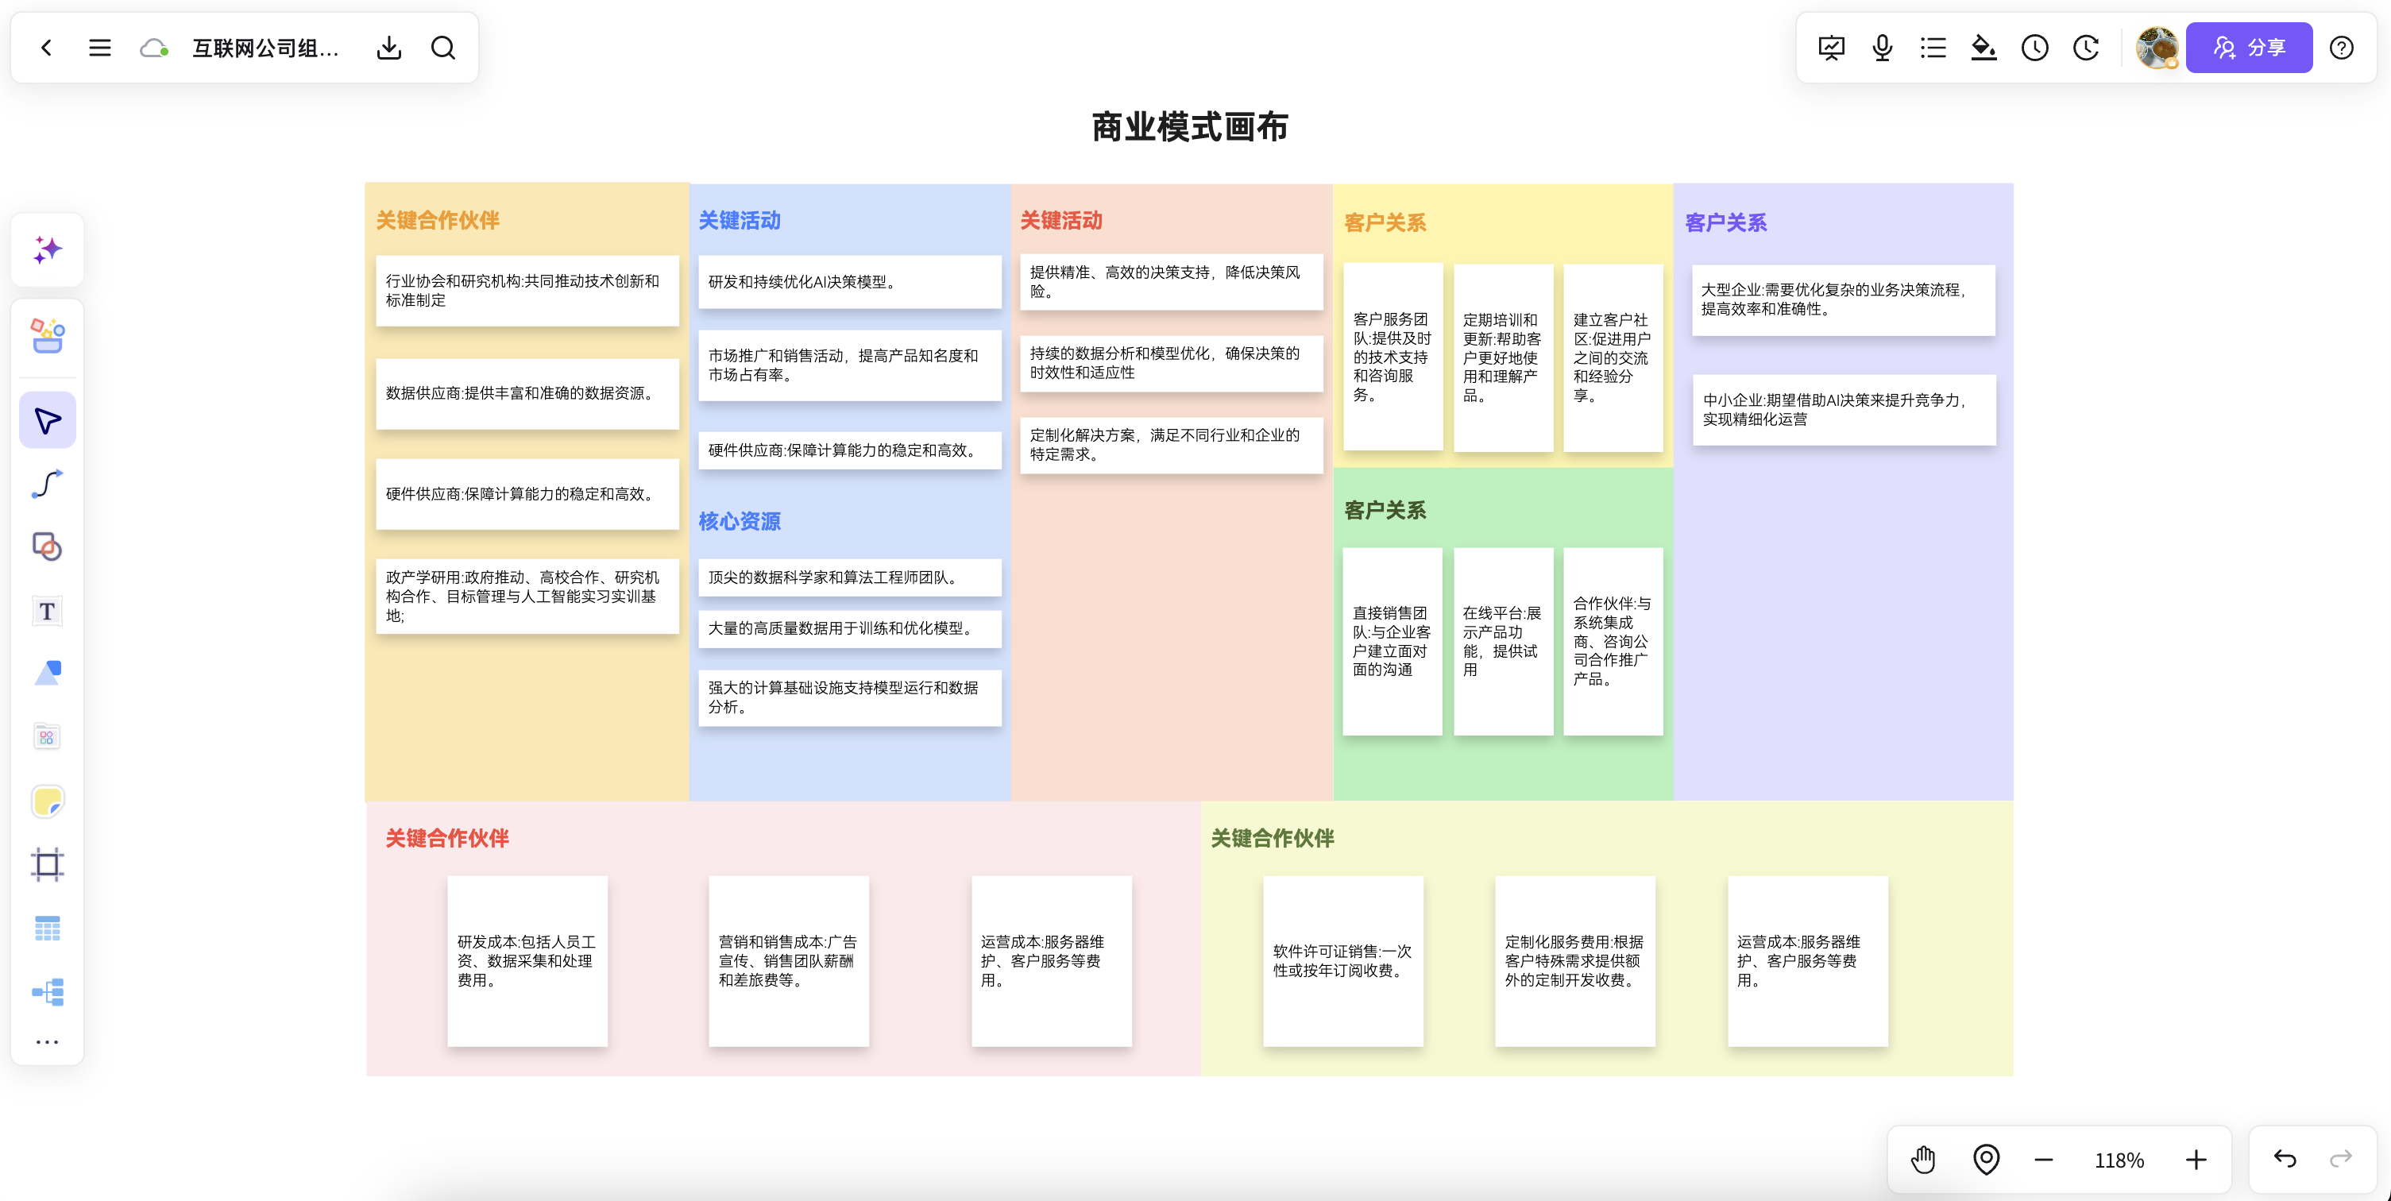Start presentation mode icon
This screenshot has height=1201, width=2391.
1831,48
